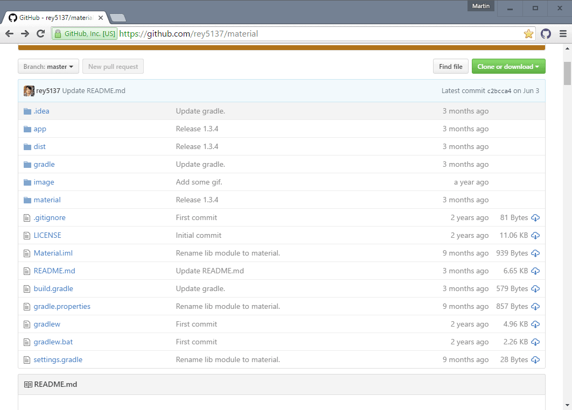
Task: Click the bookmark star in the address bar
Action: [x=528, y=33]
